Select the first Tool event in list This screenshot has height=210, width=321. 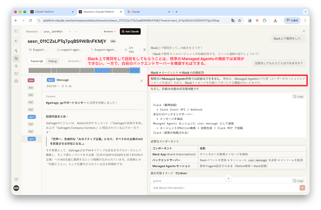tap(31, 87)
